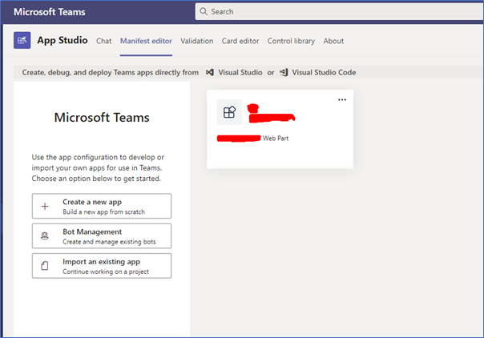Open the Validation tab
The image size is (484, 338).
pyautogui.click(x=196, y=41)
